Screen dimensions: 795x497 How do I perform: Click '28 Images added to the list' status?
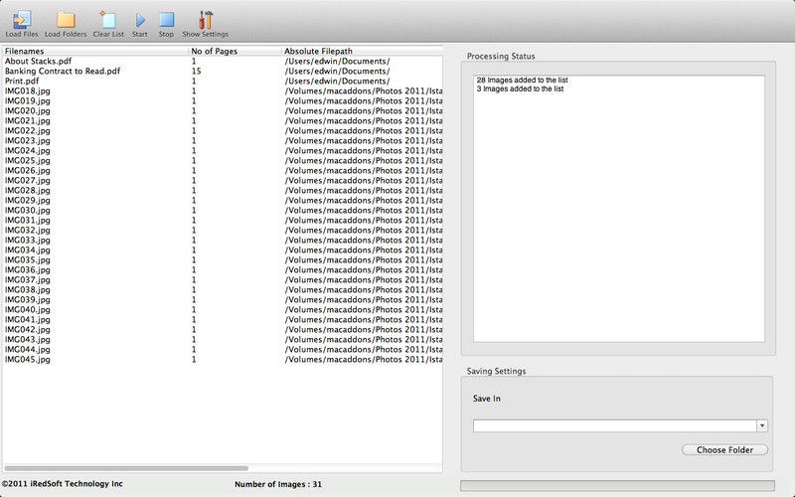coord(523,81)
